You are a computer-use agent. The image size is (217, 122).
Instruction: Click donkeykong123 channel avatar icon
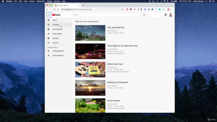click(48, 51)
